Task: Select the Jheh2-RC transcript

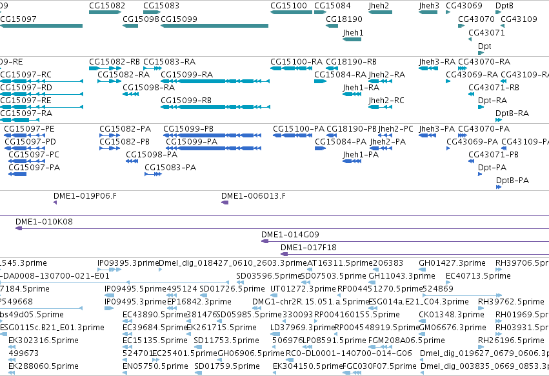Action: point(380,107)
